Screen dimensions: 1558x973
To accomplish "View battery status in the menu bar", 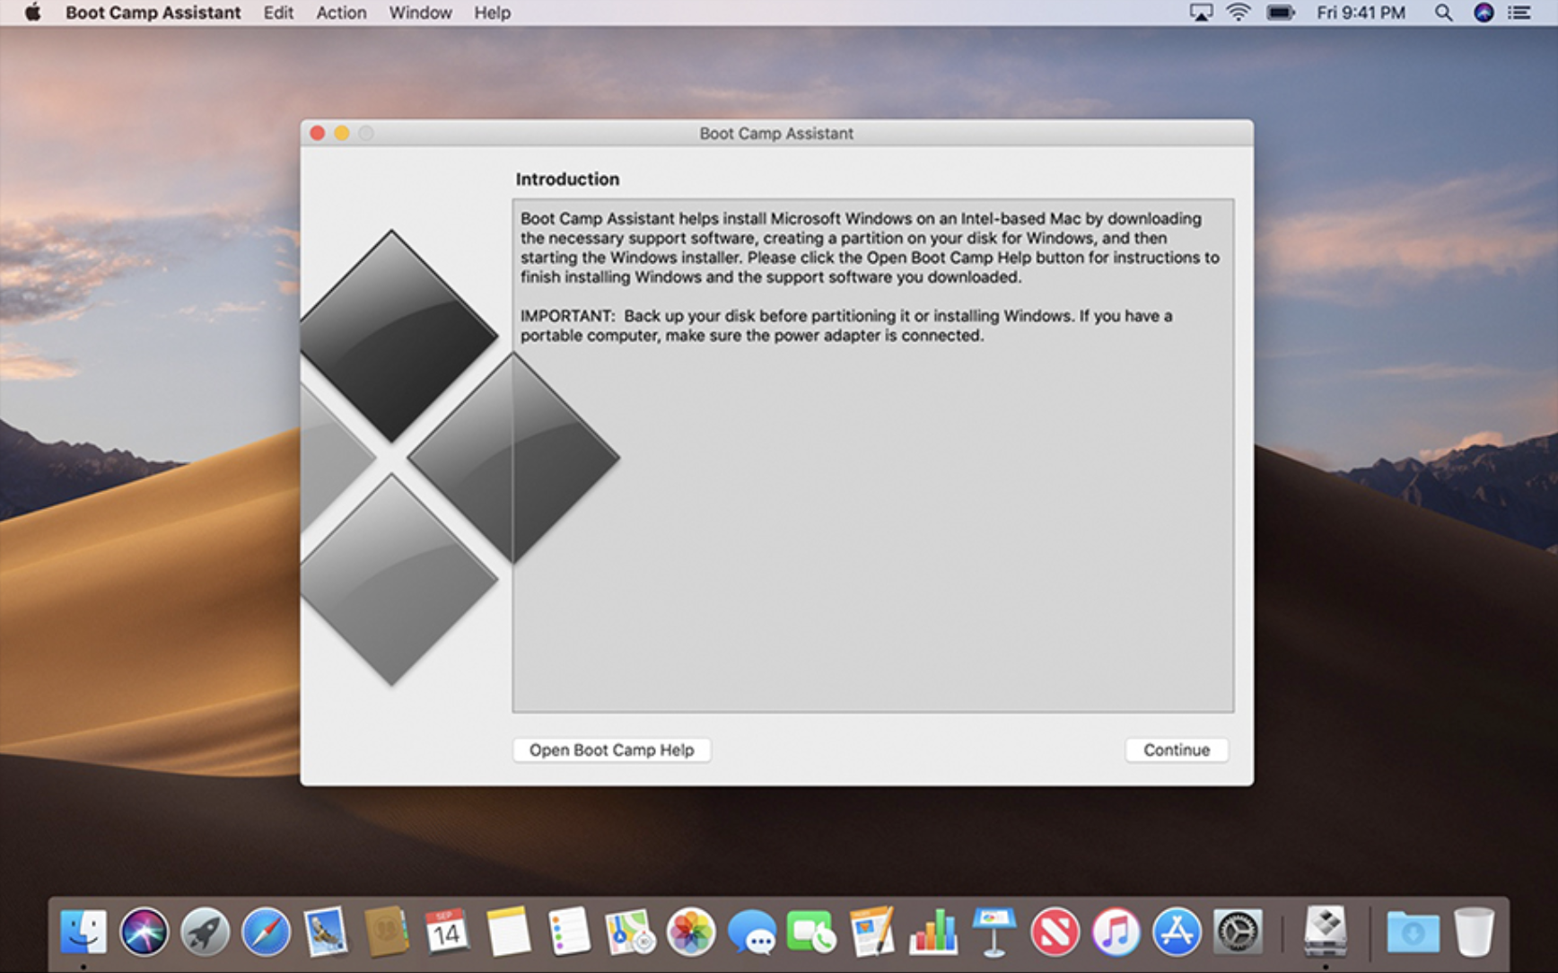I will (1278, 13).
